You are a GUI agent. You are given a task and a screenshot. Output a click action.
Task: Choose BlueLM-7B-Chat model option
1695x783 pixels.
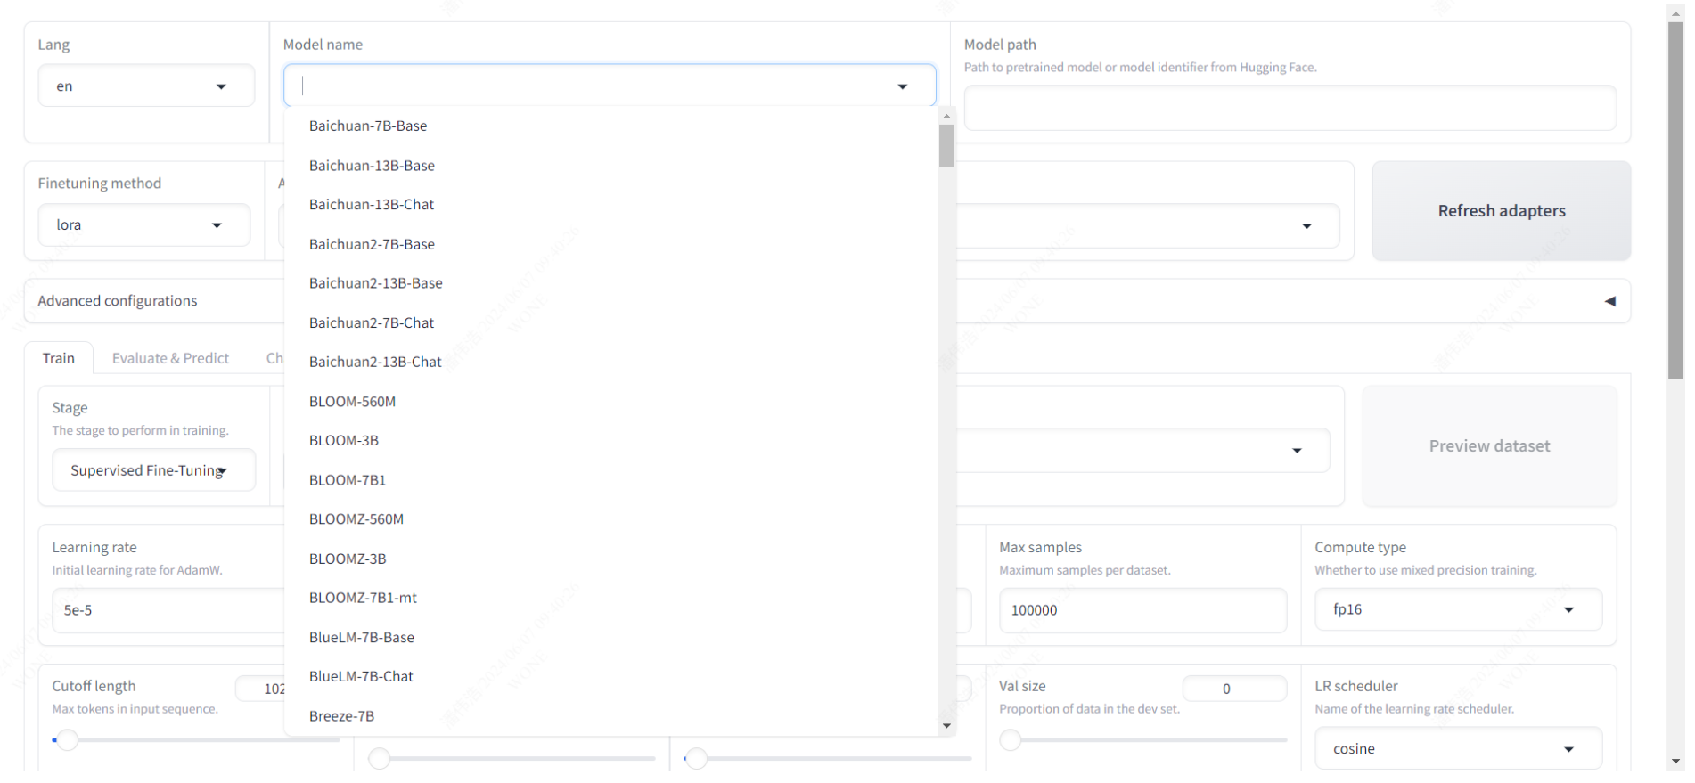pyautogui.click(x=610, y=677)
